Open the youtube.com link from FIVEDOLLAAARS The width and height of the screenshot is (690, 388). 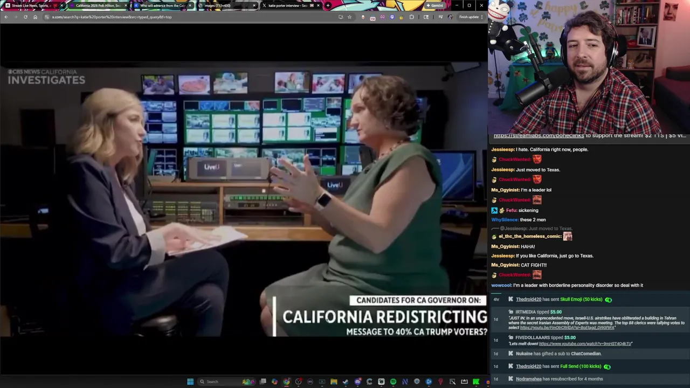584,344
